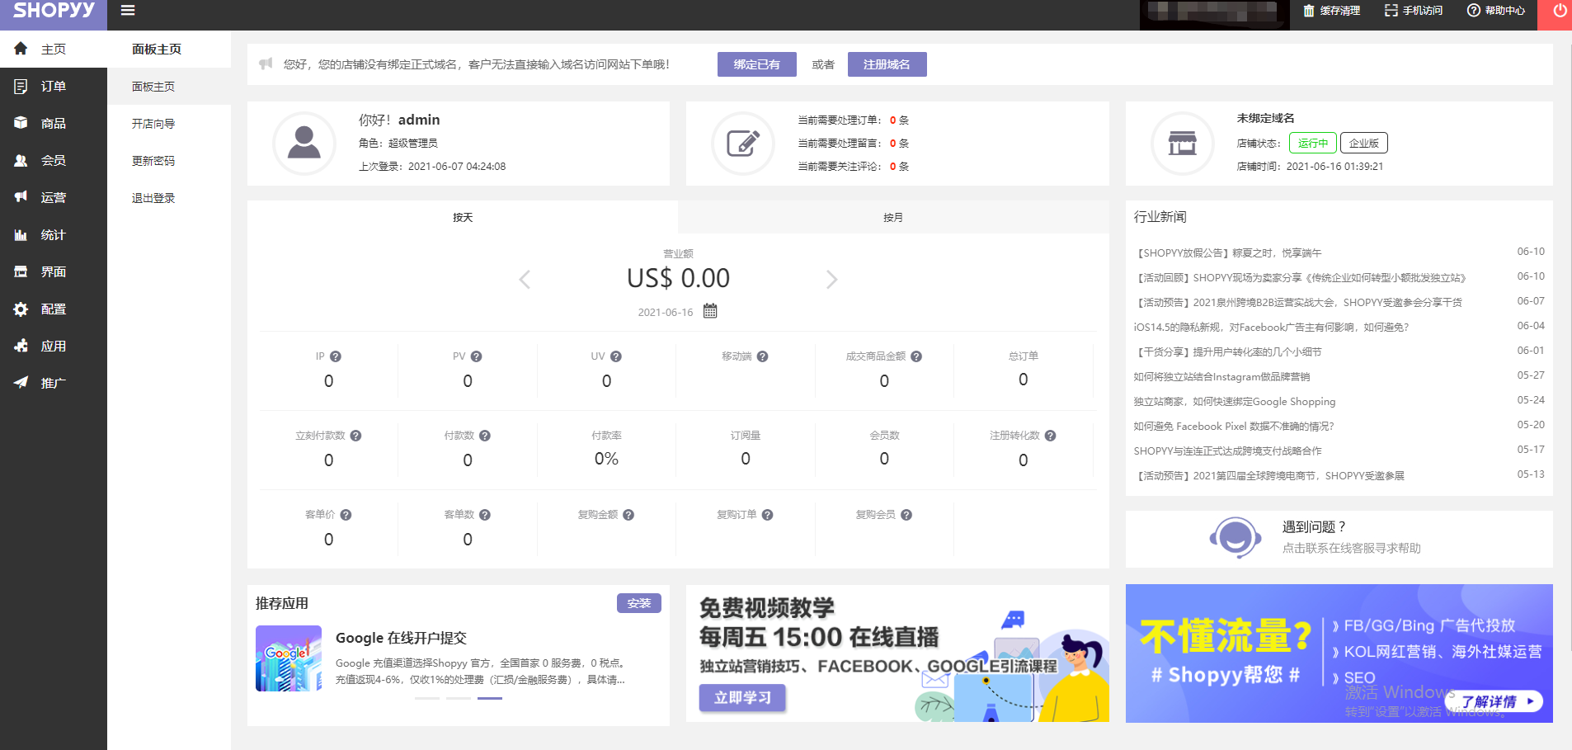Click the 移动端 help question icon
Screen dimensions: 1572x750
point(763,356)
